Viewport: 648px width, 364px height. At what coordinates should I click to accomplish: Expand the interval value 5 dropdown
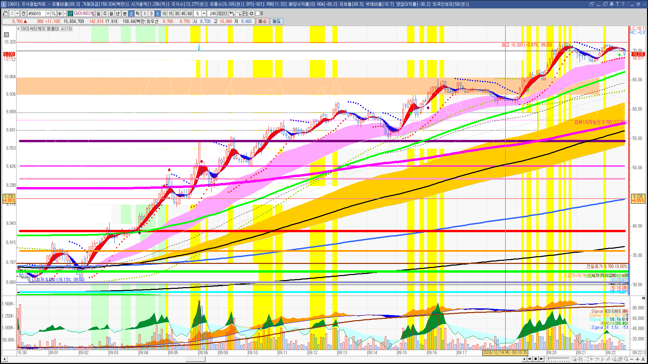point(204,13)
